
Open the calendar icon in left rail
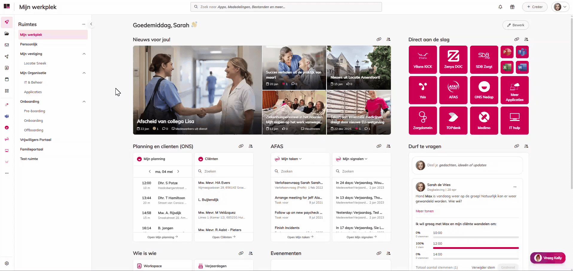pyautogui.click(x=7, y=79)
